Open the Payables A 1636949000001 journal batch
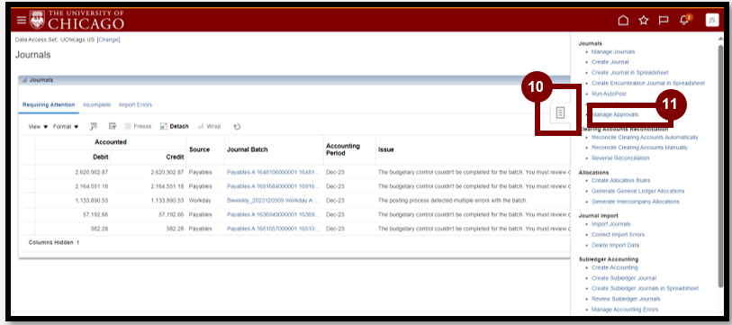This screenshot has width=732, height=325. point(273,215)
